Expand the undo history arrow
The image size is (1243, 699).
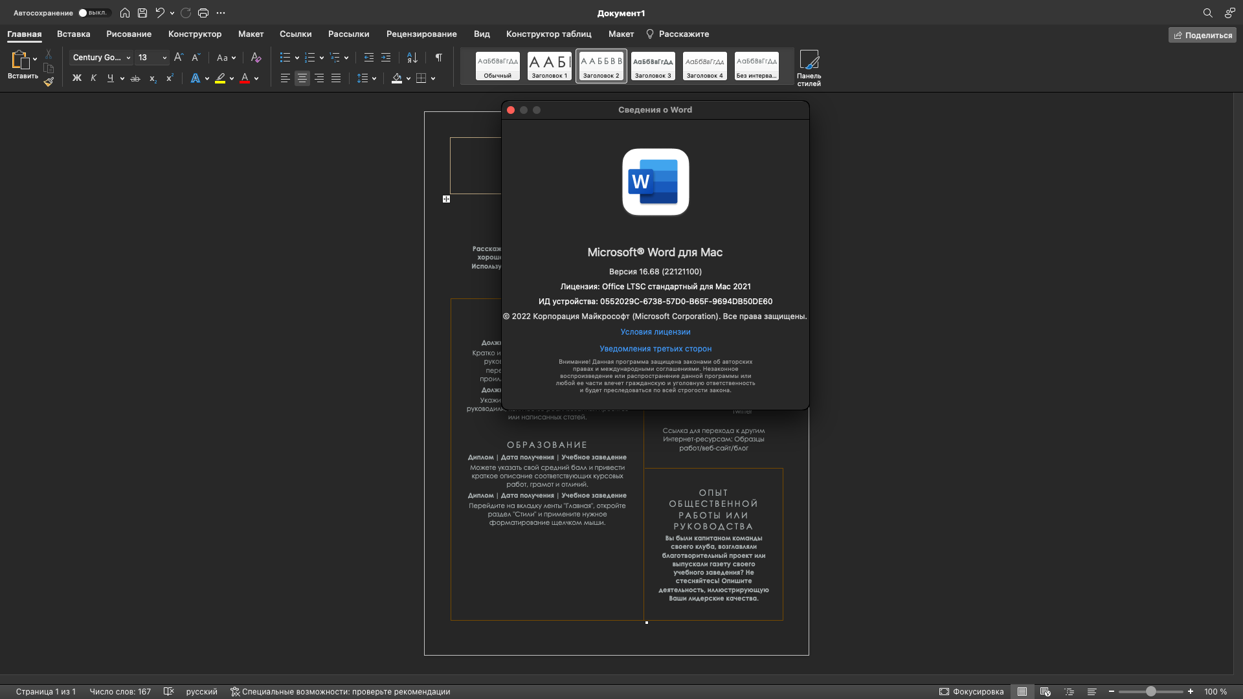(x=172, y=13)
